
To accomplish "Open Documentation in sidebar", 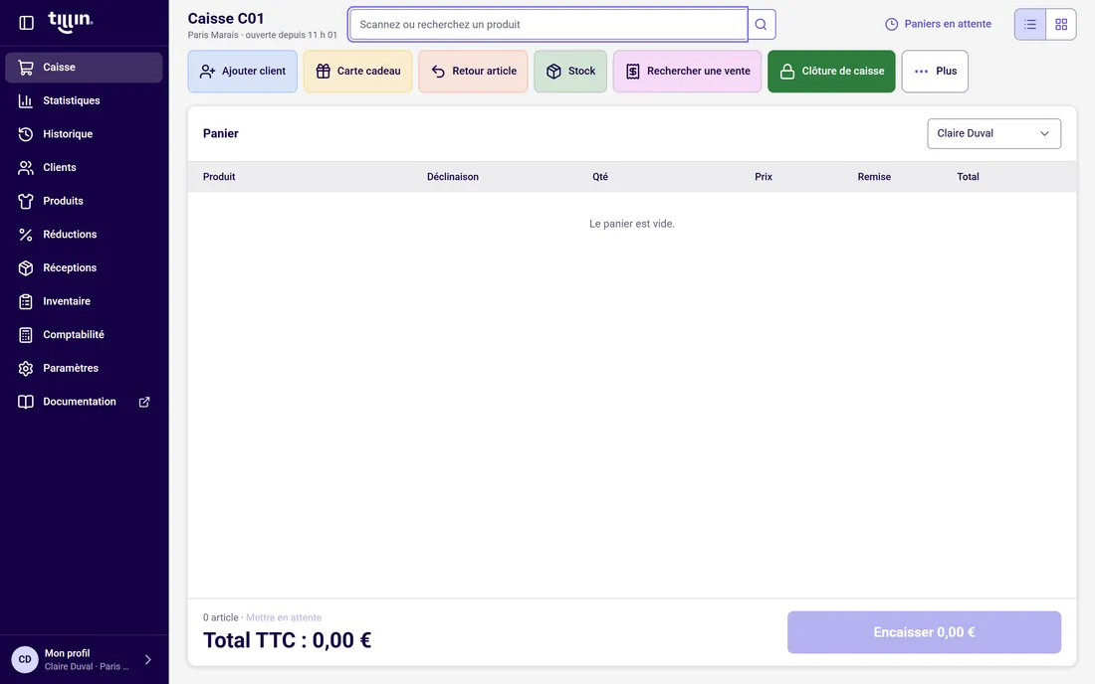I will point(84,403).
